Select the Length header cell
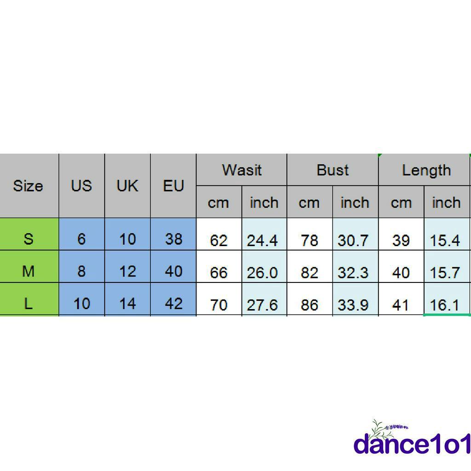 (x=425, y=170)
